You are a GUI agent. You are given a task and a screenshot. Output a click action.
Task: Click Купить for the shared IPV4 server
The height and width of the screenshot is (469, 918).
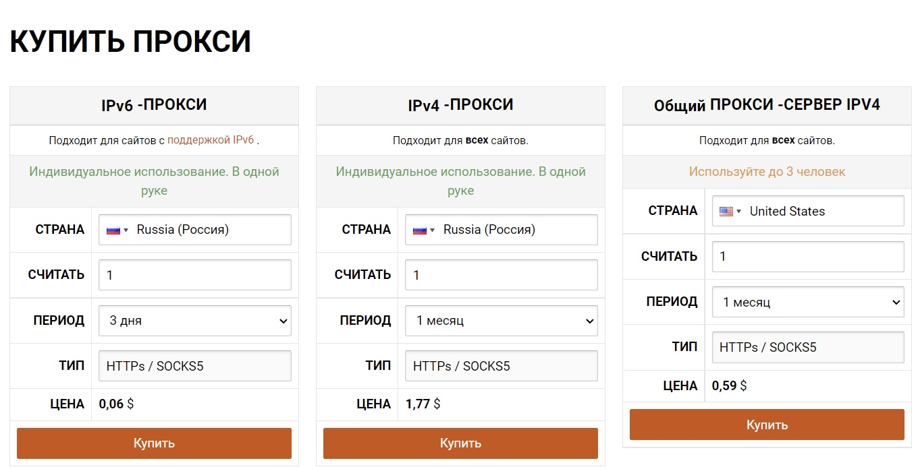point(767,425)
